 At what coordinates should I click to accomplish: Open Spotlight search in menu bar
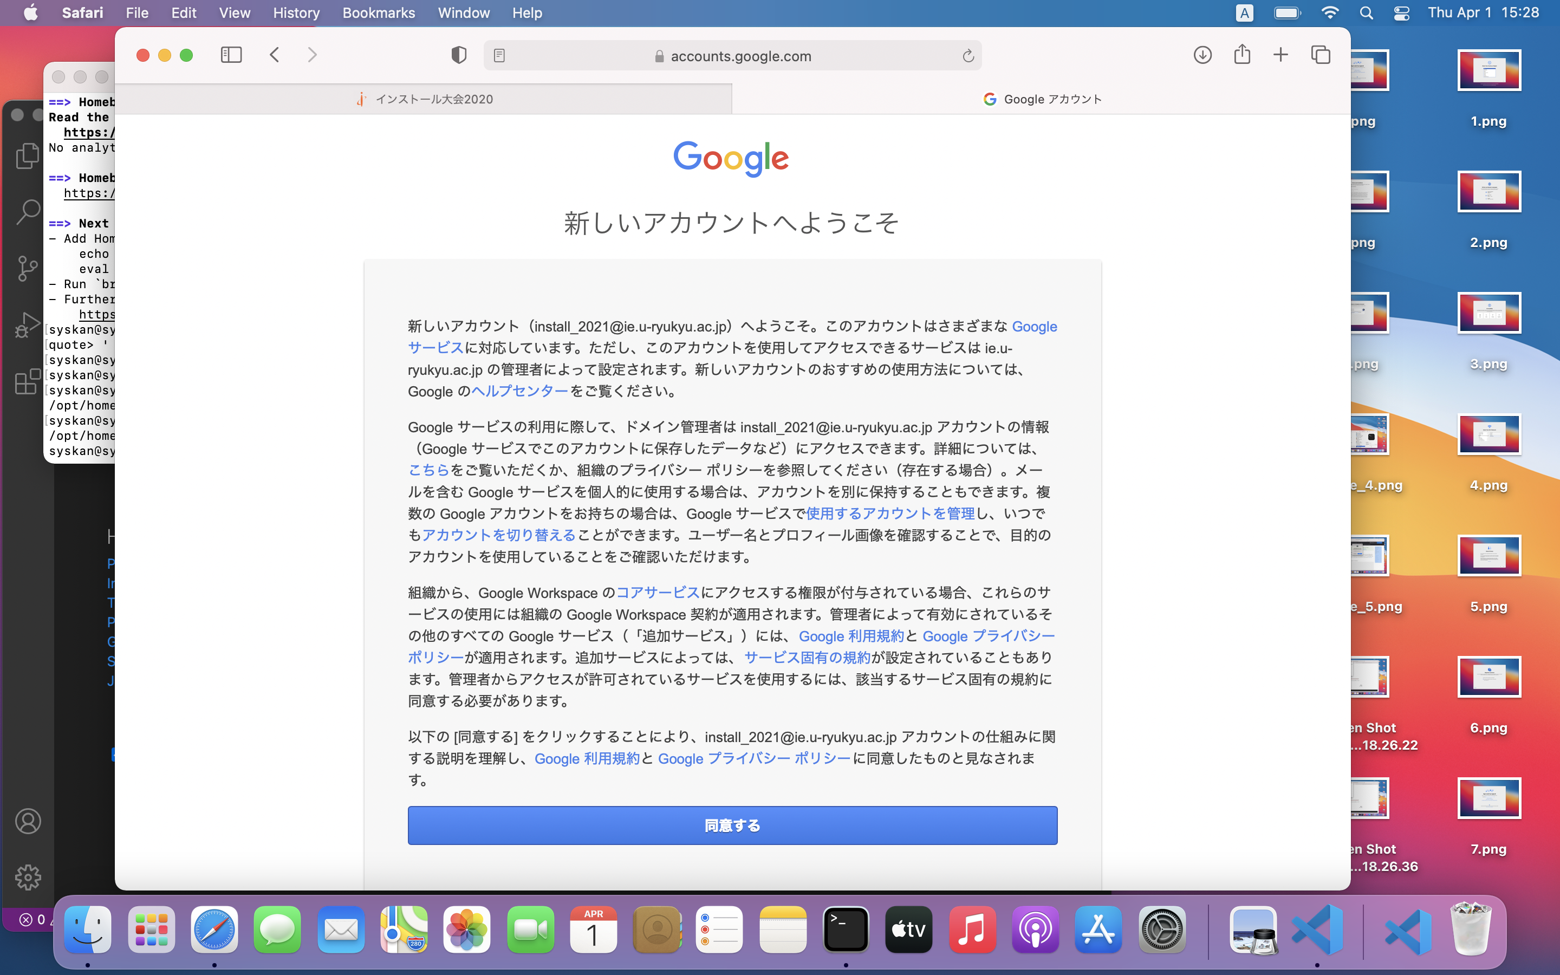tap(1366, 13)
